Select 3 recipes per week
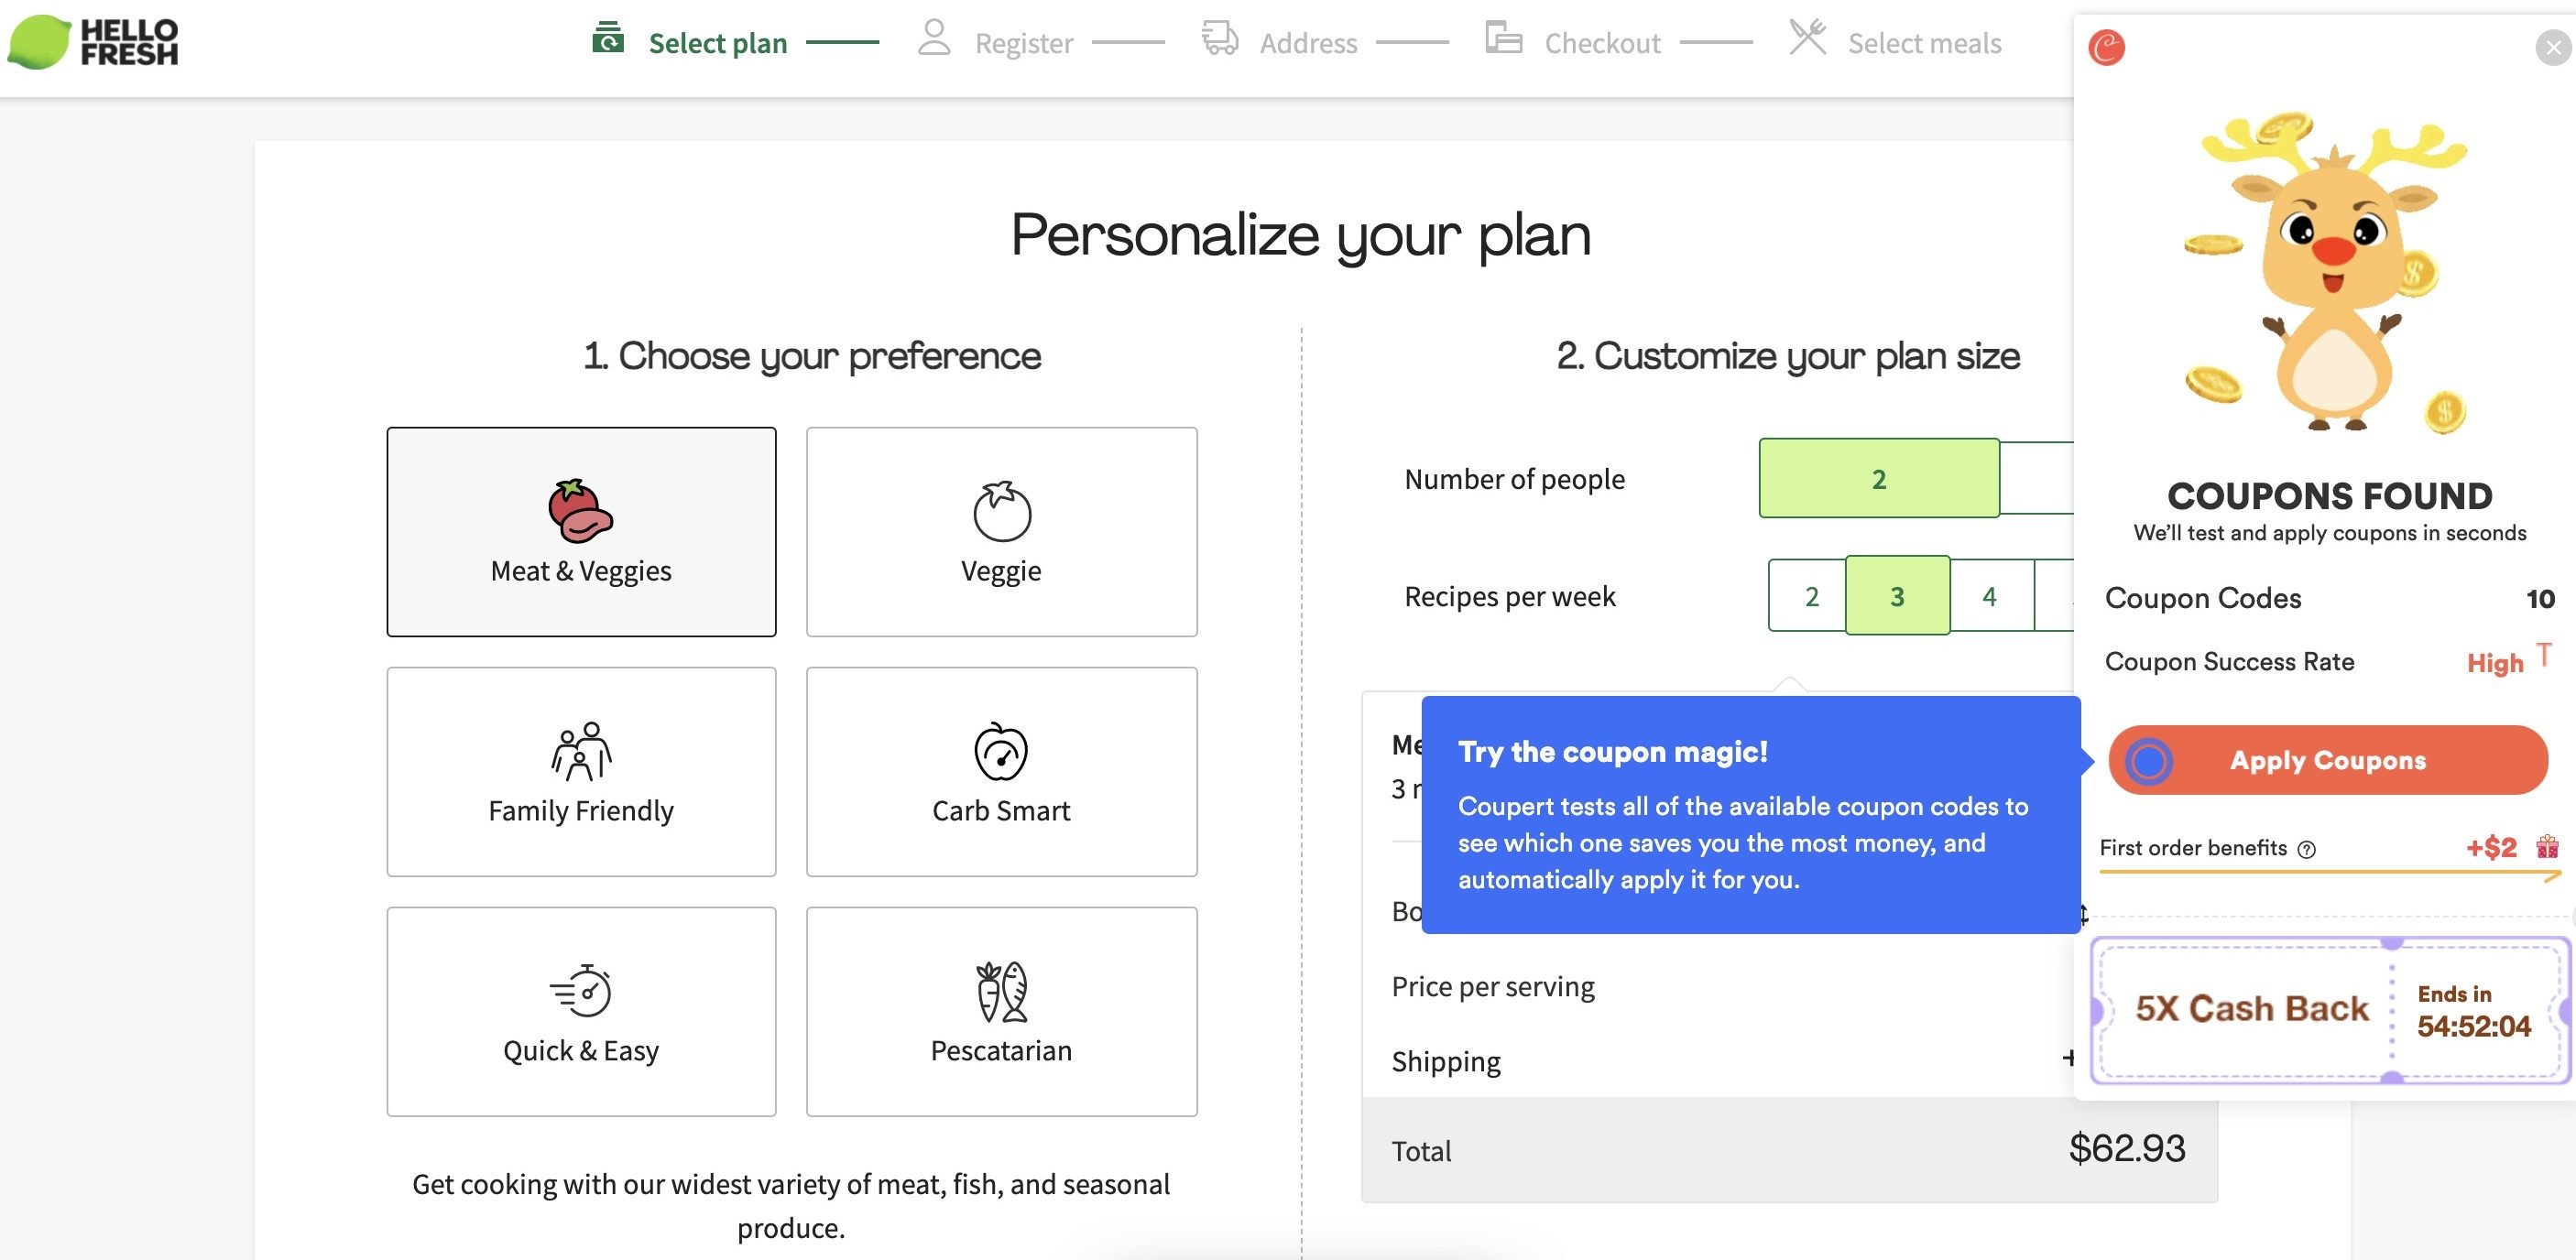 click(x=1897, y=596)
